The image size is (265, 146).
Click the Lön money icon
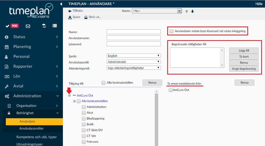coord(7,77)
